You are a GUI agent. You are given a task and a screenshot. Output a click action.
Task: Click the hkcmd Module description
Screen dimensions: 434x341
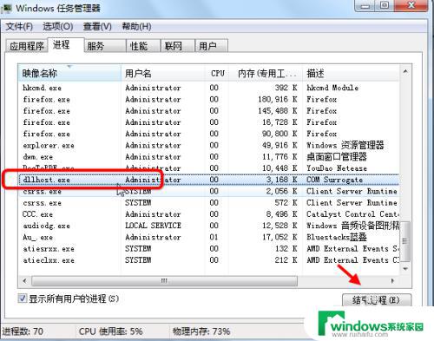point(332,88)
